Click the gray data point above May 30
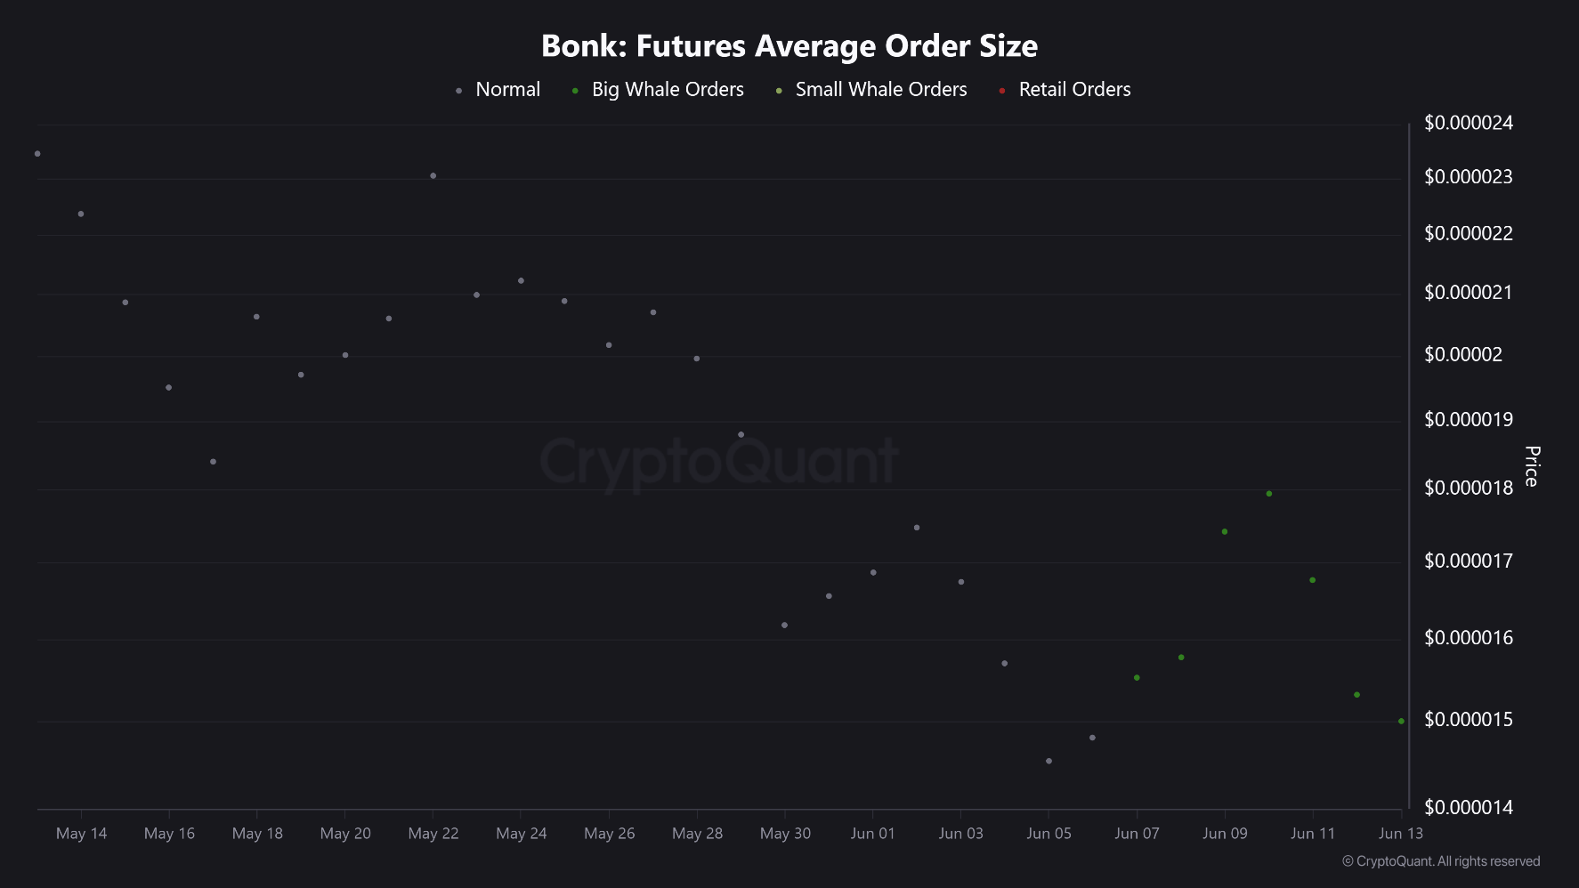The width and height of the screenshot is (1579, 888). tap(784, 626)
